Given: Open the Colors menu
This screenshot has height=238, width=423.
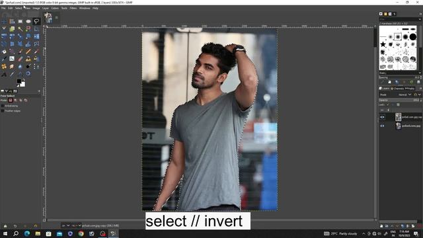Looking at the screenshot, I should click(x=55, y=8).
